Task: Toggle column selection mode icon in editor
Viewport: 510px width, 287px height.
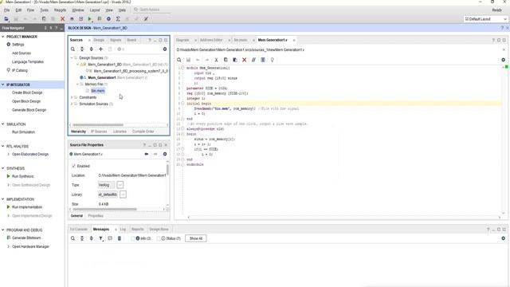Action: pyautogui.click(x=263, y=60)
